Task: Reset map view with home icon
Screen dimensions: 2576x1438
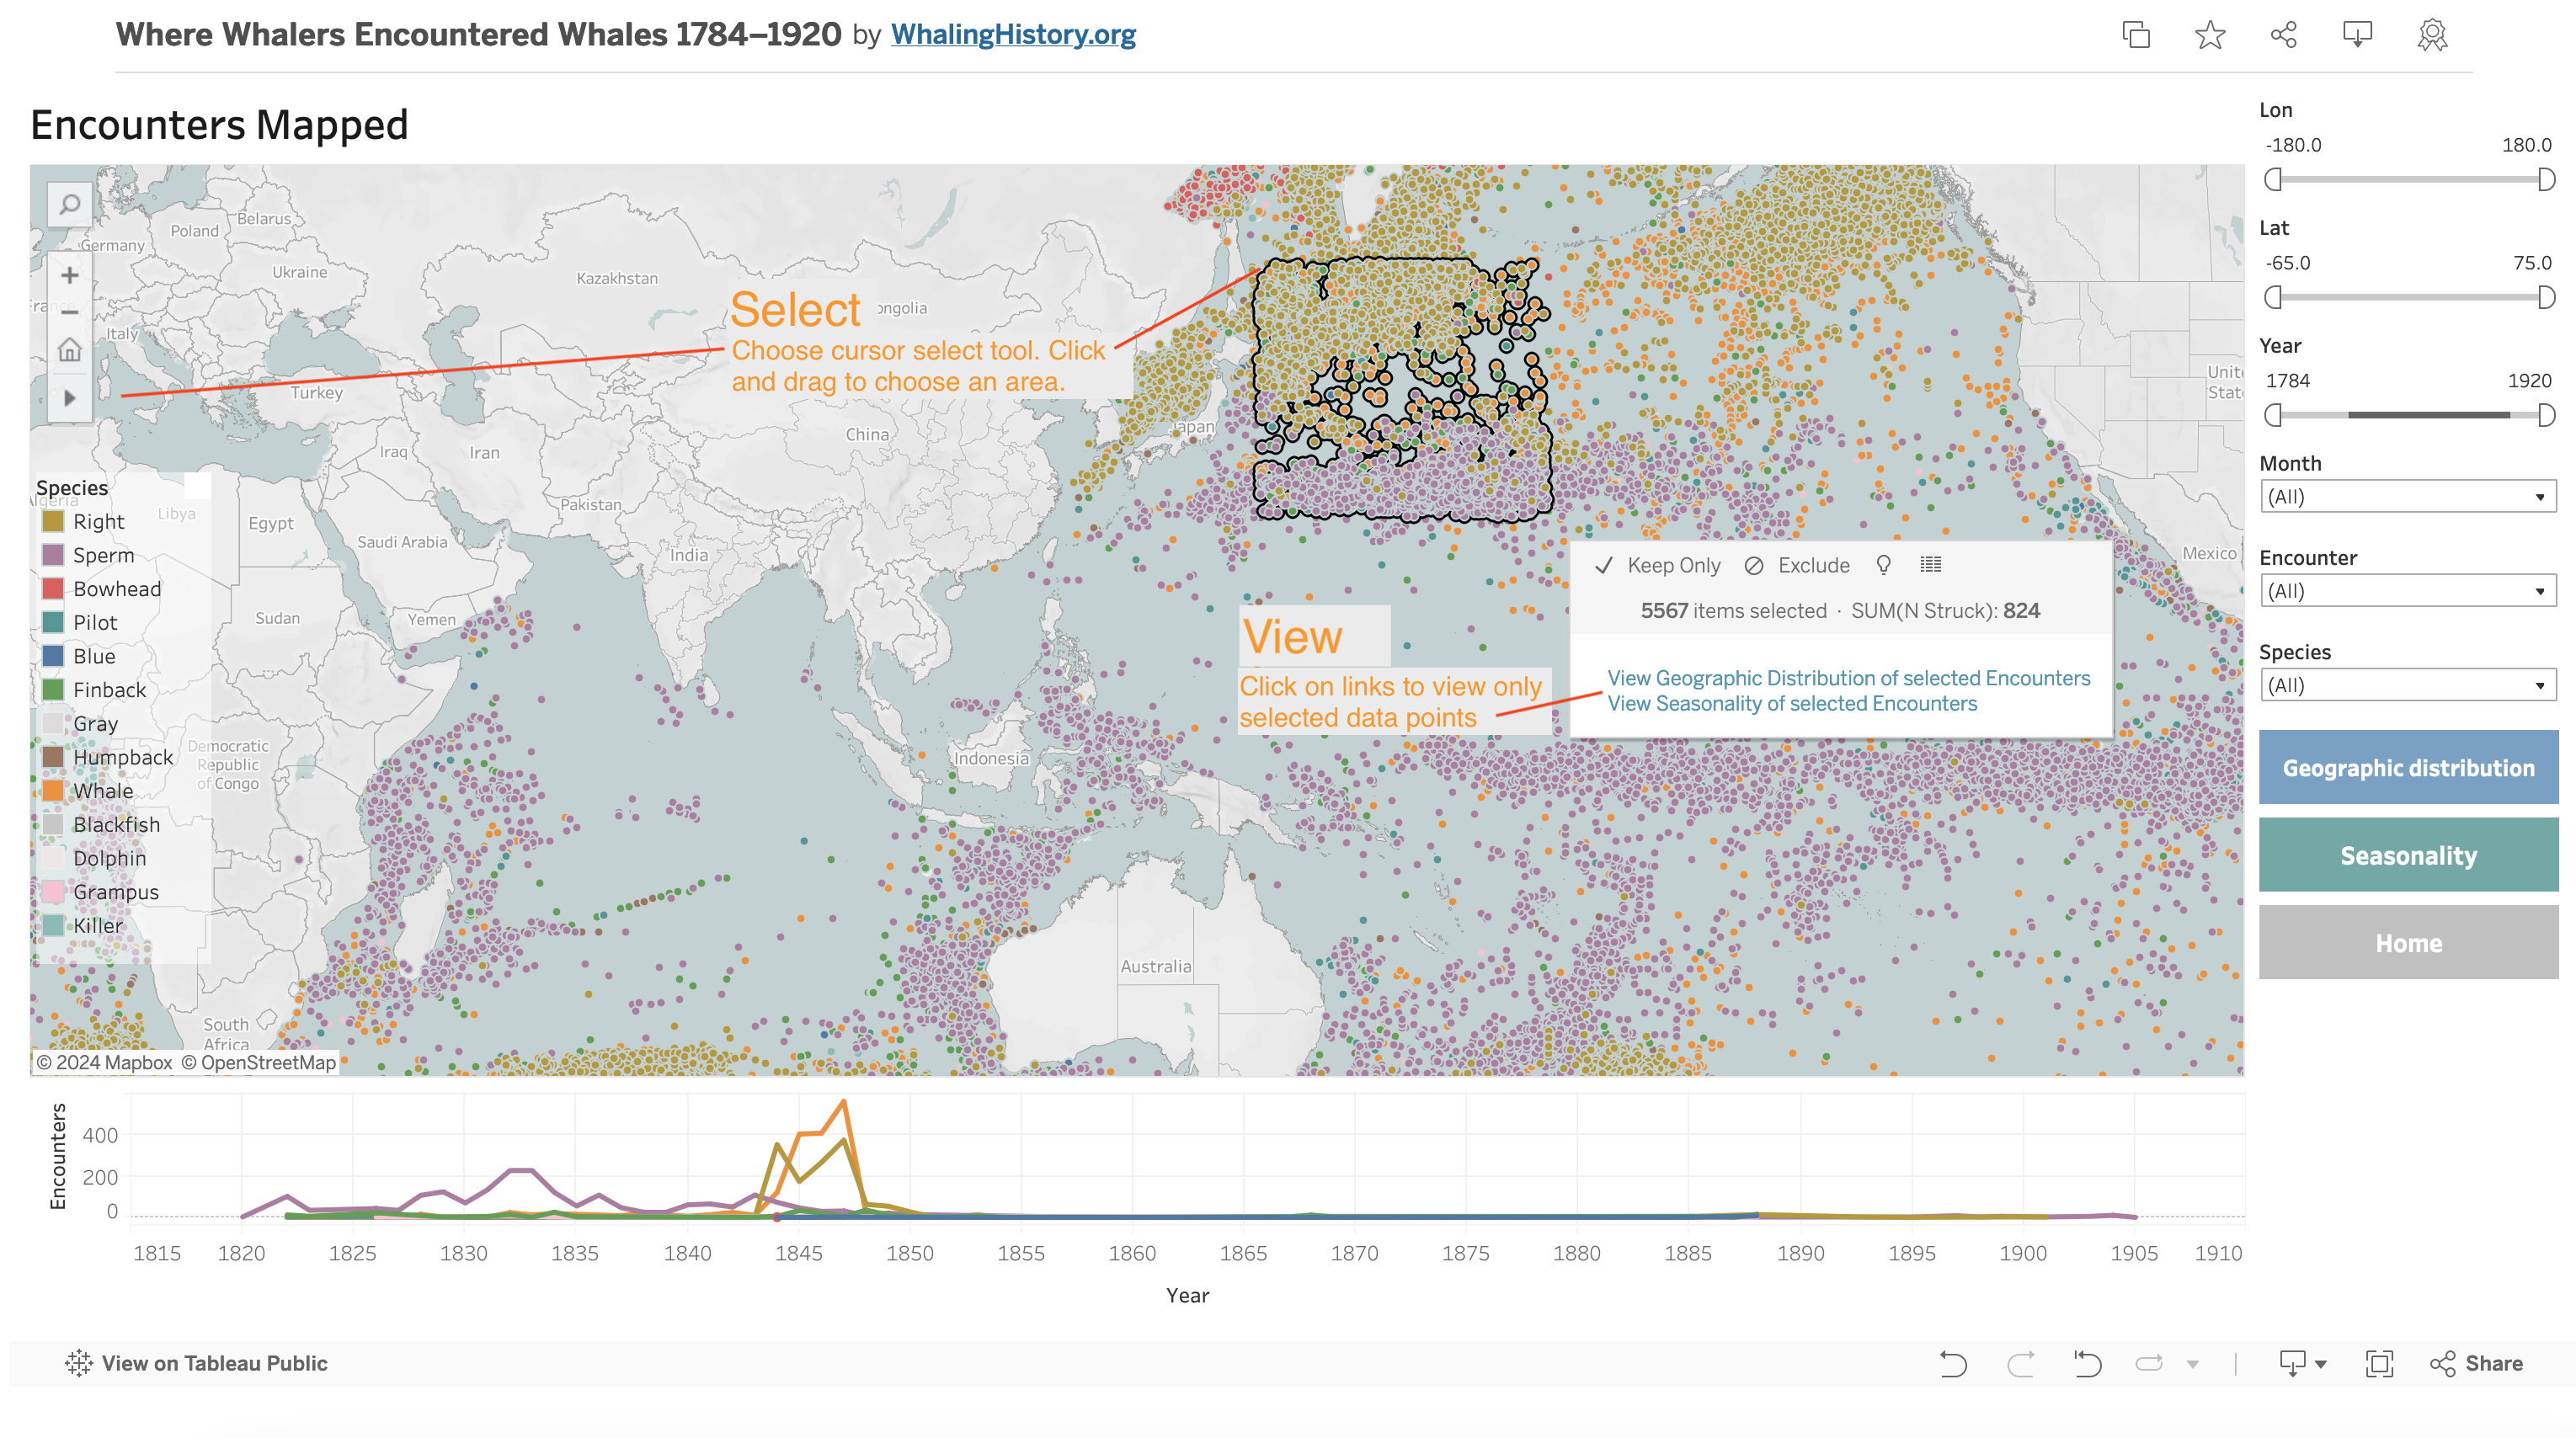Action: [69, 350]
